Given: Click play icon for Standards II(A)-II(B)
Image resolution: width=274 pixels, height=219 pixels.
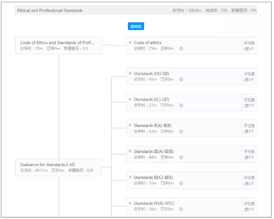Looking at the screenshot, I should (181, 131).
